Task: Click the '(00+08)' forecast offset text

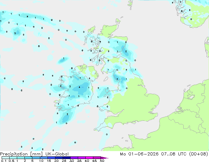Action: click(x=198, y=154)
